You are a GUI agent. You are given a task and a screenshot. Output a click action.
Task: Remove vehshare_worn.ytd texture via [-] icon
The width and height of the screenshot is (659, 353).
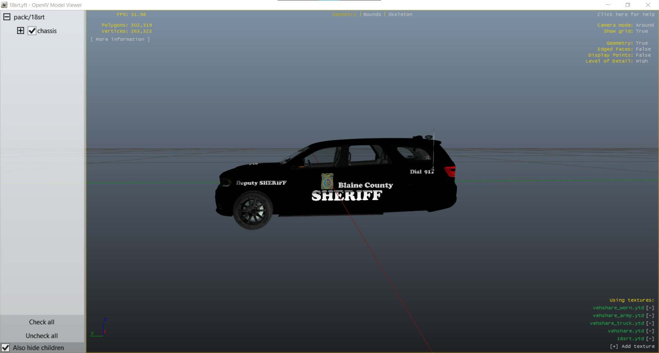click(x=650, y=308)
